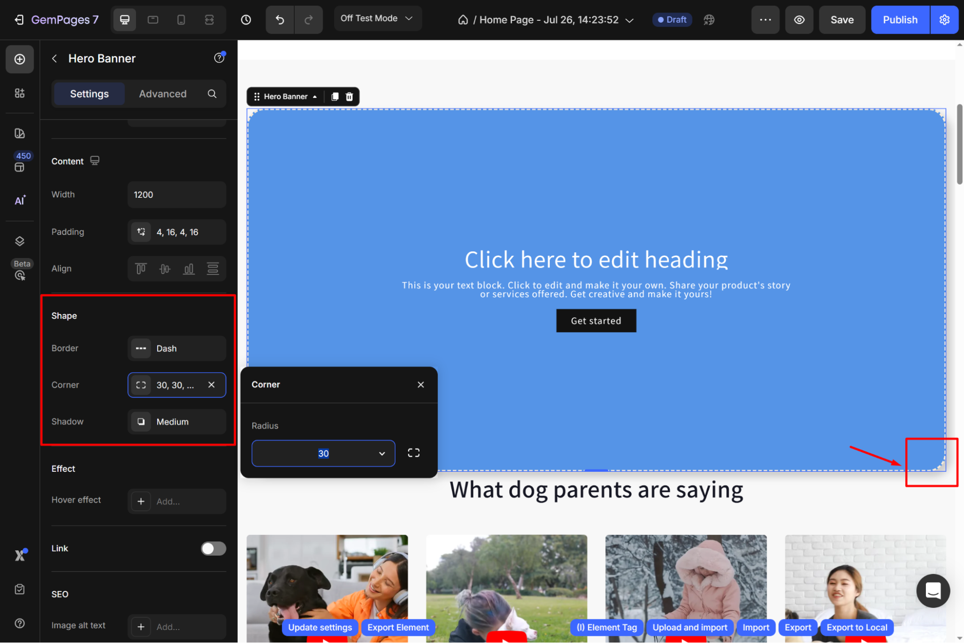Click the undo arrow button
Image resolution: width=964 pixels, height=643 pixels.
(280, 20)
